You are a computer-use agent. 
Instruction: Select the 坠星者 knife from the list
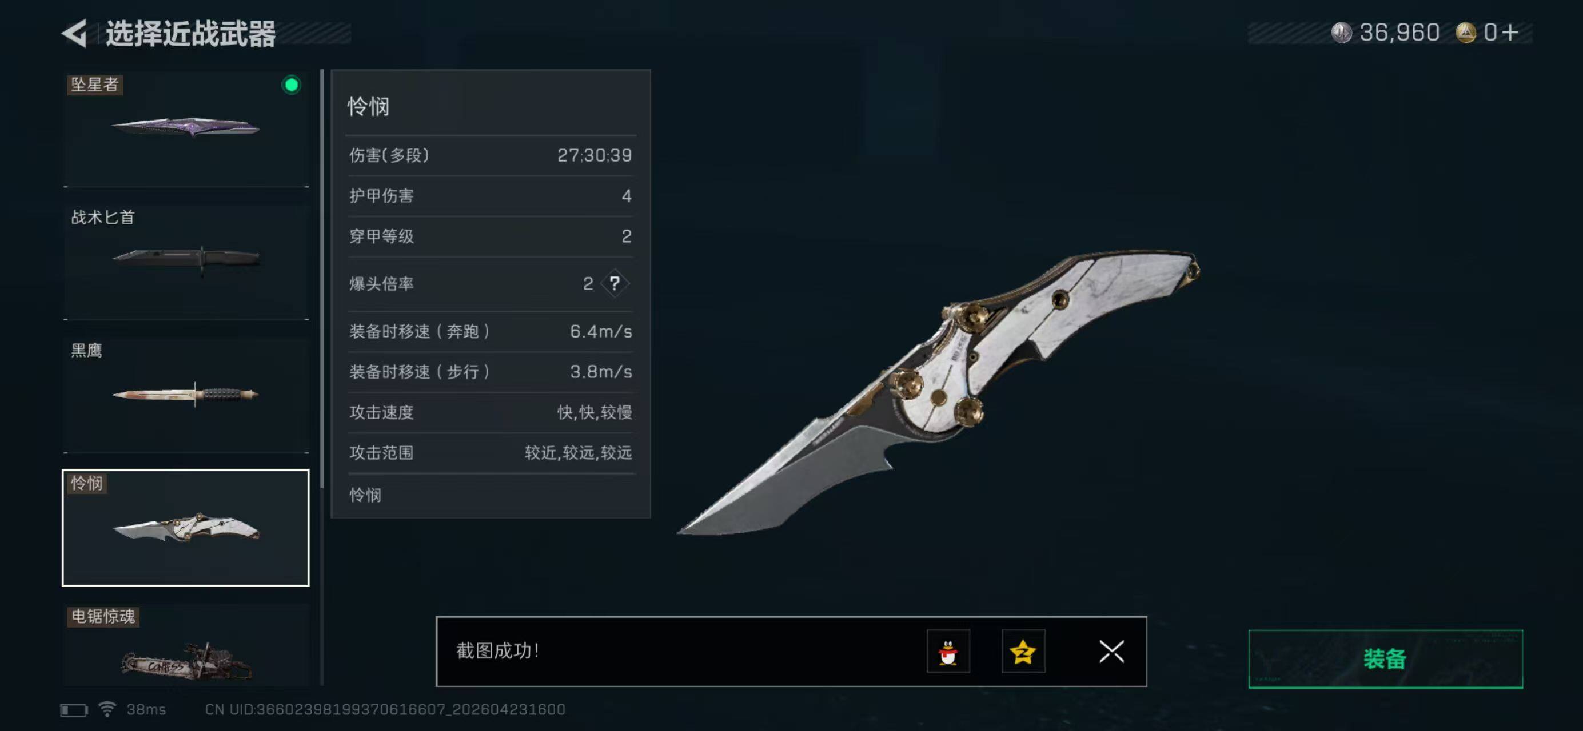point(186,129)
